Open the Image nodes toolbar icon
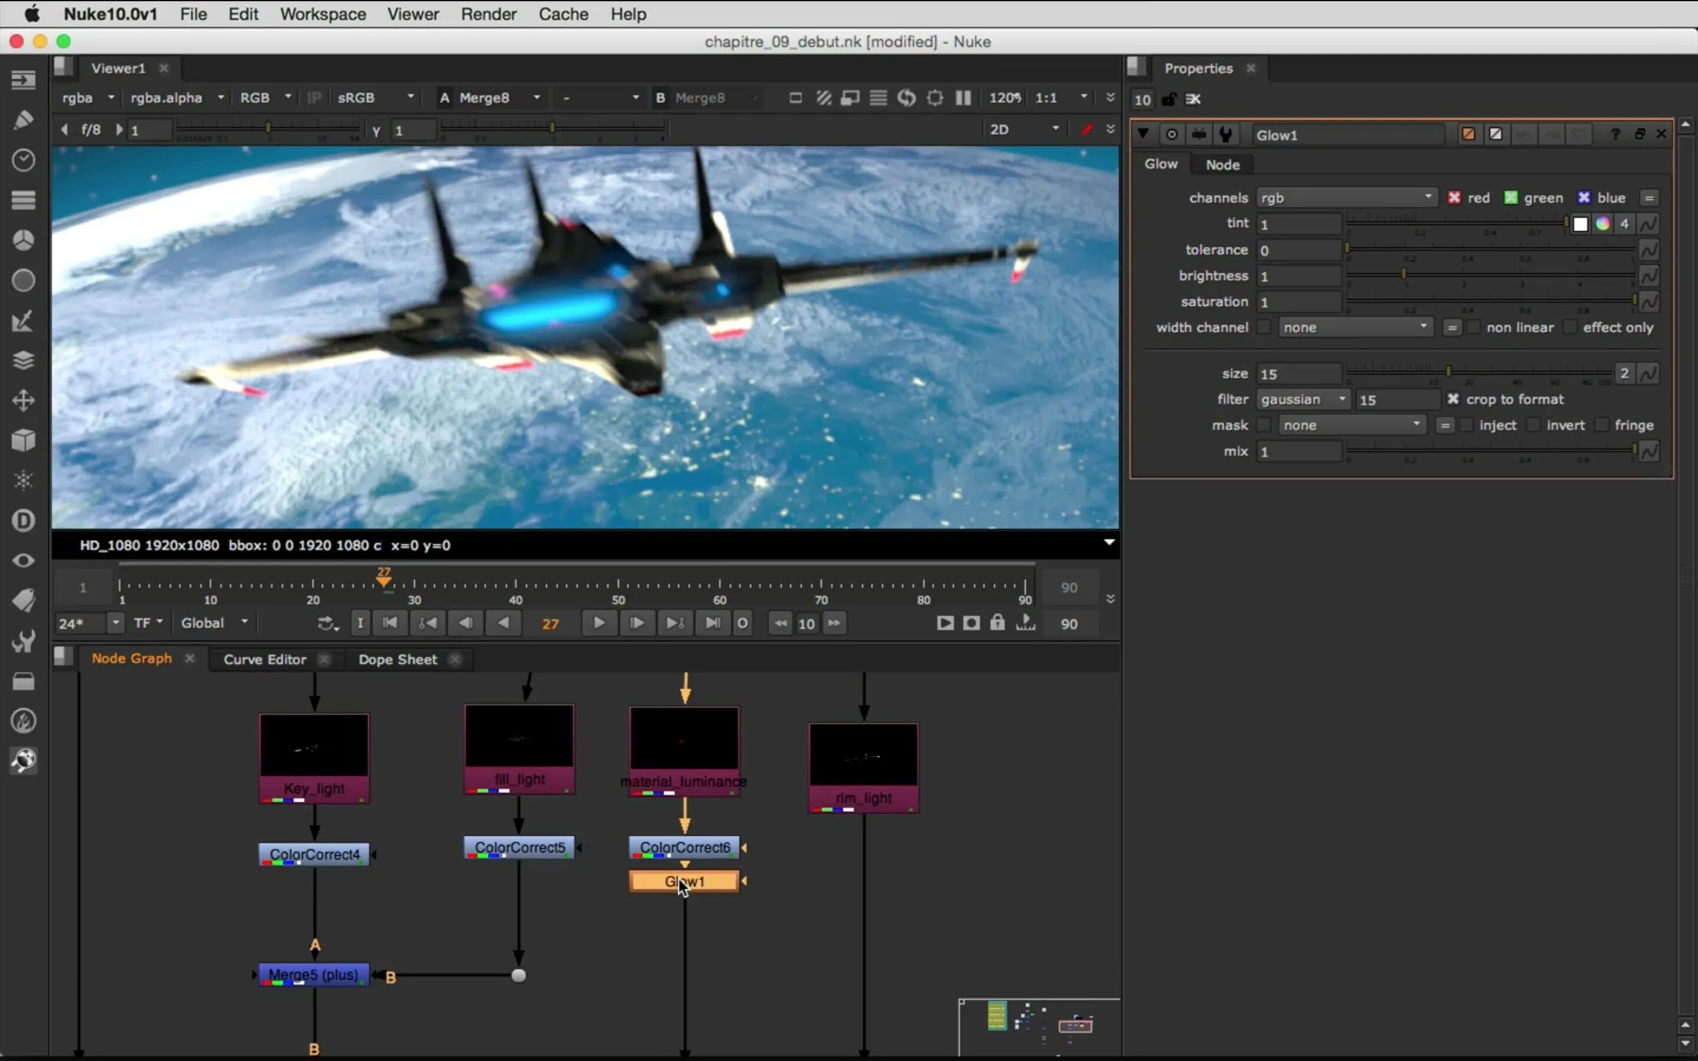1698x1061 pixels. (23, 80)
